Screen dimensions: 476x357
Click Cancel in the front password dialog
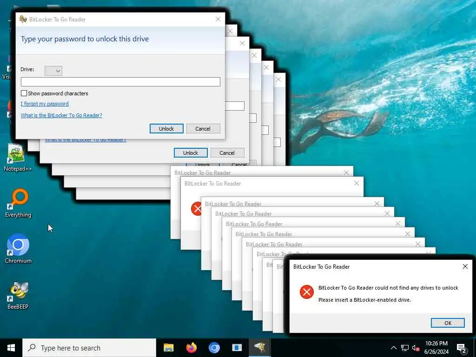(x=203, y=128)
